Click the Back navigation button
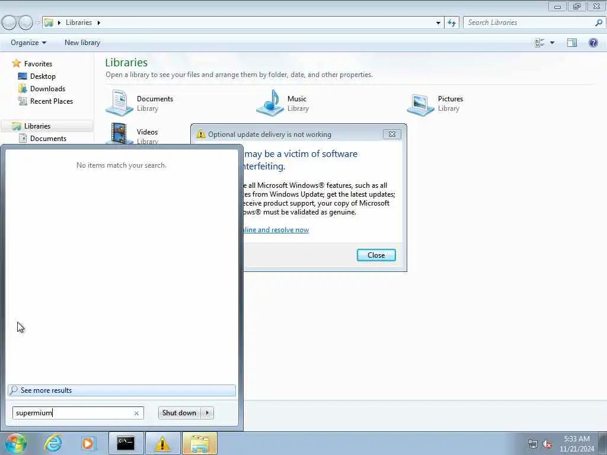Screen dimensions: 607x455 tap(9, 23)
